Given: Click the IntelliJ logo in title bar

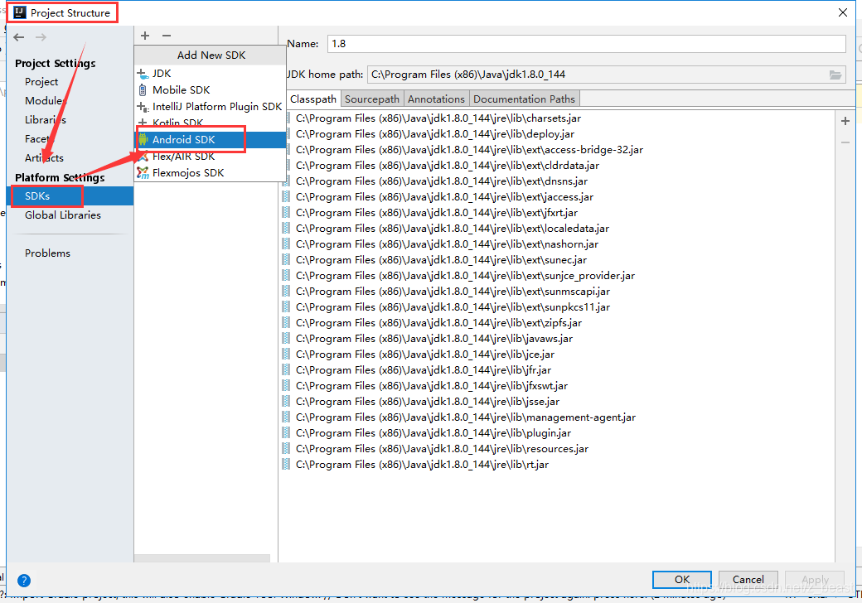Looking at the screenshot, I should 20,12.
